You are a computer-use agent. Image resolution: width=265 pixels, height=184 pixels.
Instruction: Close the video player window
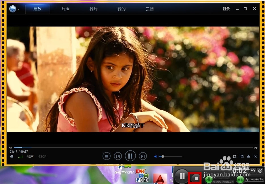pyautogui.click(x=255, y=8)
